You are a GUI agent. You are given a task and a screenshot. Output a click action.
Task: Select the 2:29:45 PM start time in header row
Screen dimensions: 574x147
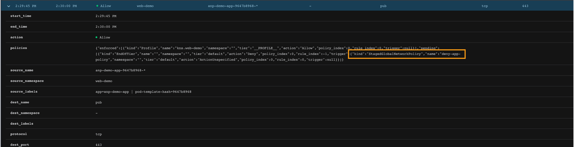[x=26, y=6]
